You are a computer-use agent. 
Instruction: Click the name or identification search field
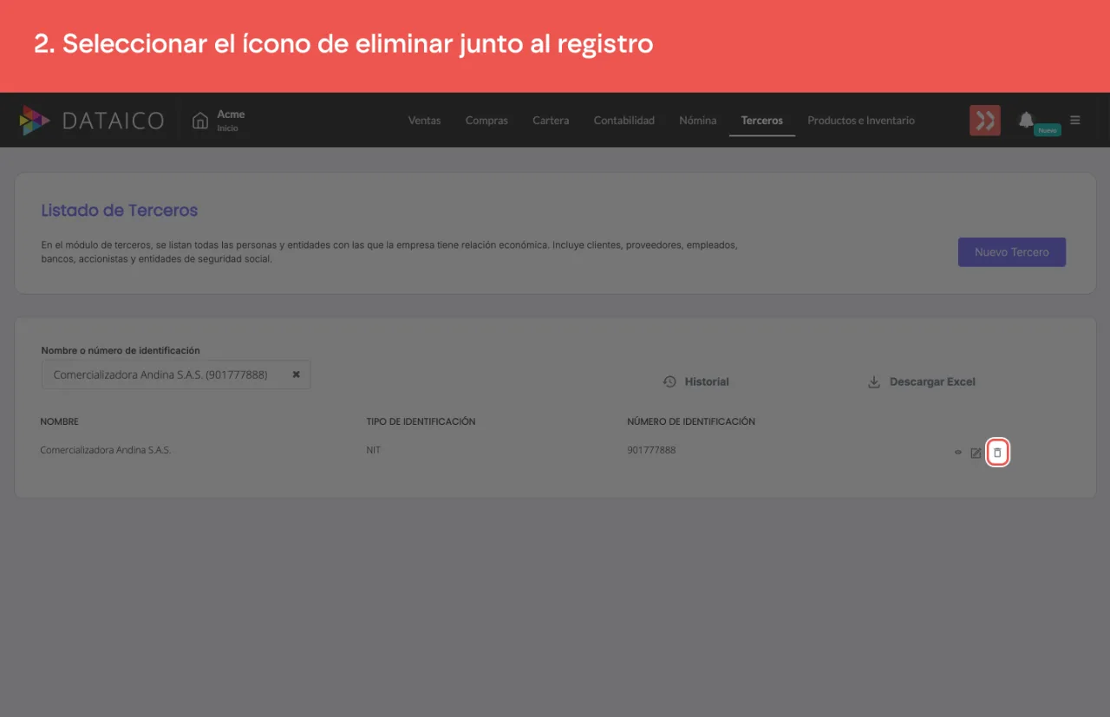click(176, 375)
